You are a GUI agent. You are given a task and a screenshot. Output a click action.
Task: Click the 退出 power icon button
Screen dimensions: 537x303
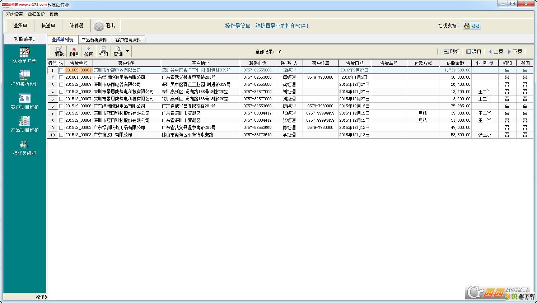click(x=104, y=26)
